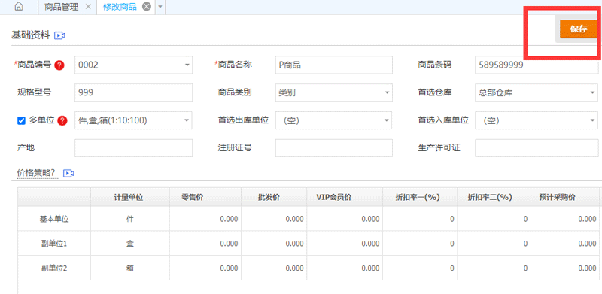Image resolution: width=602 pixels, height=294 pixels.
Task: Click the 预计采购价 column header
Action: (x=565, y=197)
